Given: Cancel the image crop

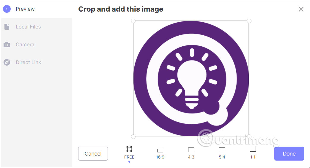Looking at the screenshot, I should click(93, 153).
